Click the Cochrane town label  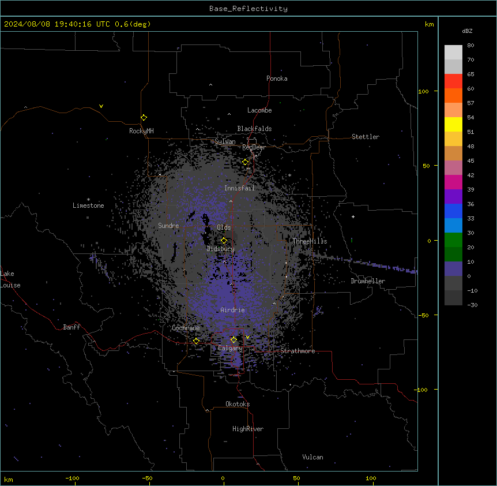tap(186, 328)
